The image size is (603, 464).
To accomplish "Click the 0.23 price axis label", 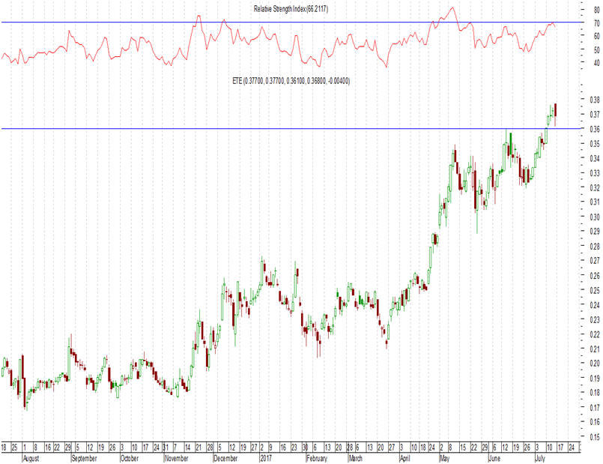I will pyautogui.click(x=595, y=319).
